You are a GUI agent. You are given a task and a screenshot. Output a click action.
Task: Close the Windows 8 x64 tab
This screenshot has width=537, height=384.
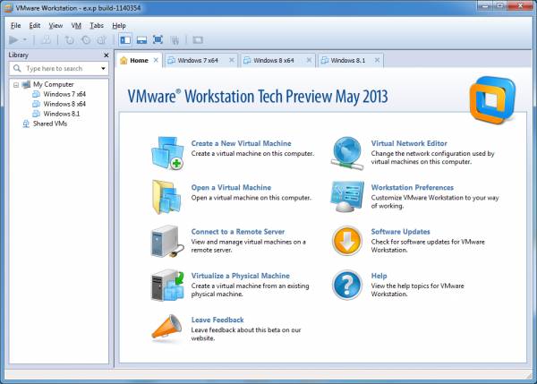point(309,60)
